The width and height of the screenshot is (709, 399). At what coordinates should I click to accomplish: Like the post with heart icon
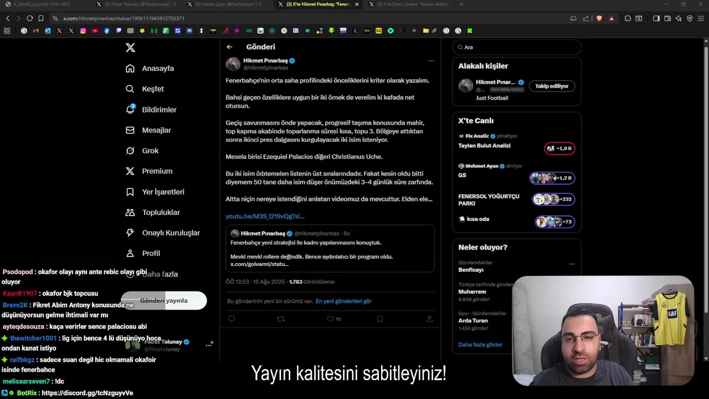tap(330, 319)
